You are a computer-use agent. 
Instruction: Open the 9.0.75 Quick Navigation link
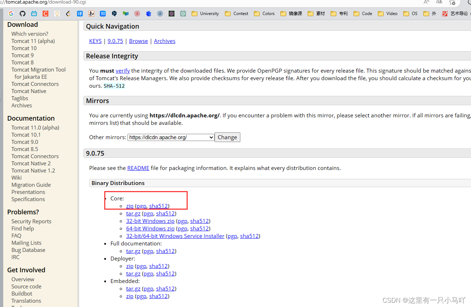tap(115, 41)
